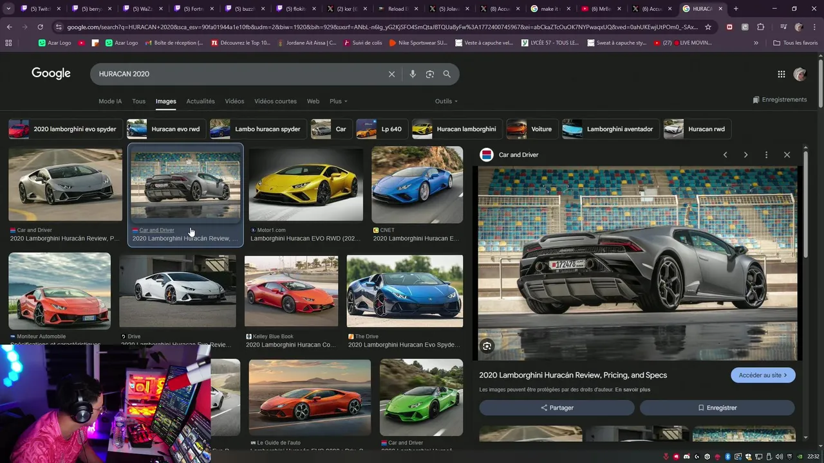Close the image preview panel
824x463 pixels.
[x=787, y=155]
